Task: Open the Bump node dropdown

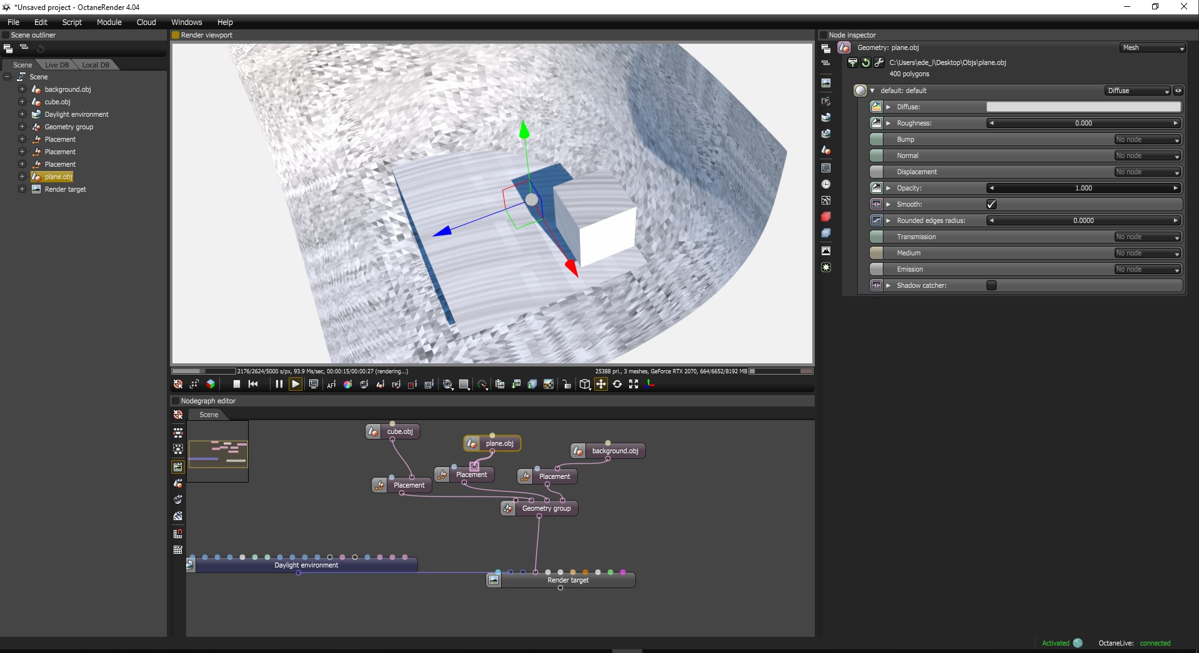Action: point(1148,139)
